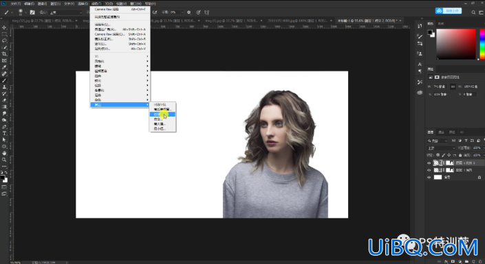The width and height of the screenshot is (485, 264).
Task: Toggle visibility of the 背景 layer
Action: (x=429, y=178)
